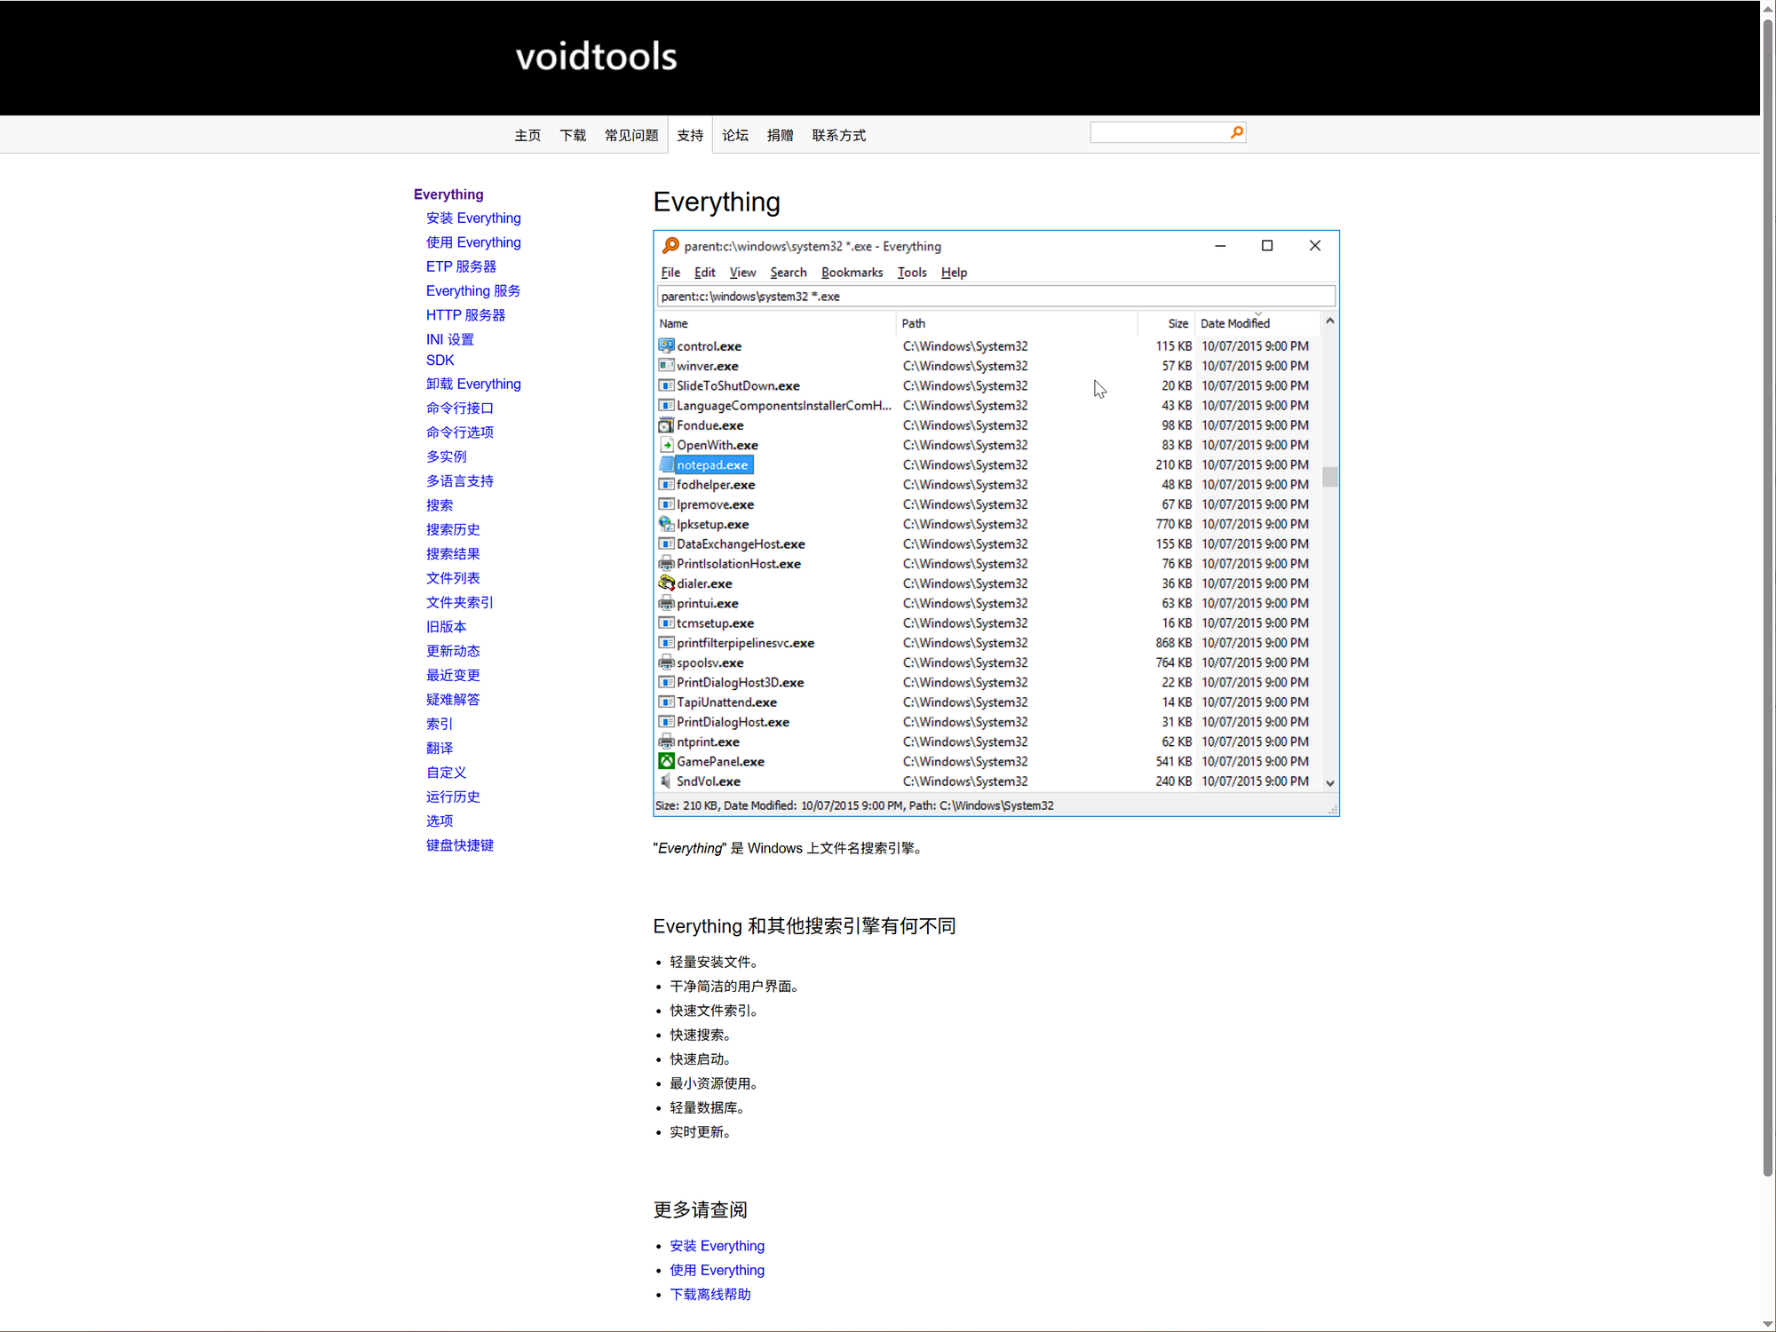This screenshot has width=1776, height=1332.
Task: Open sidebar link INI 设置
Action: (450, 339)
